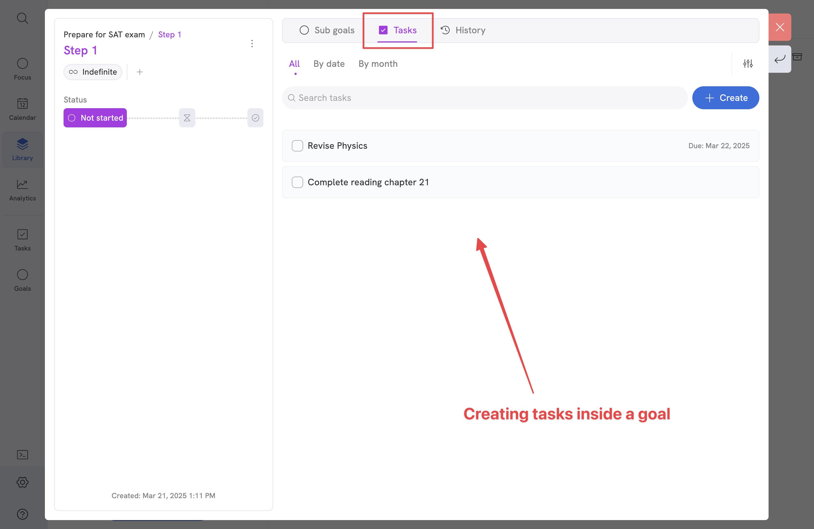Set status to in progress via the hourglass icon
The height and width of the screenshot is (529, 814).
[187, 118]
